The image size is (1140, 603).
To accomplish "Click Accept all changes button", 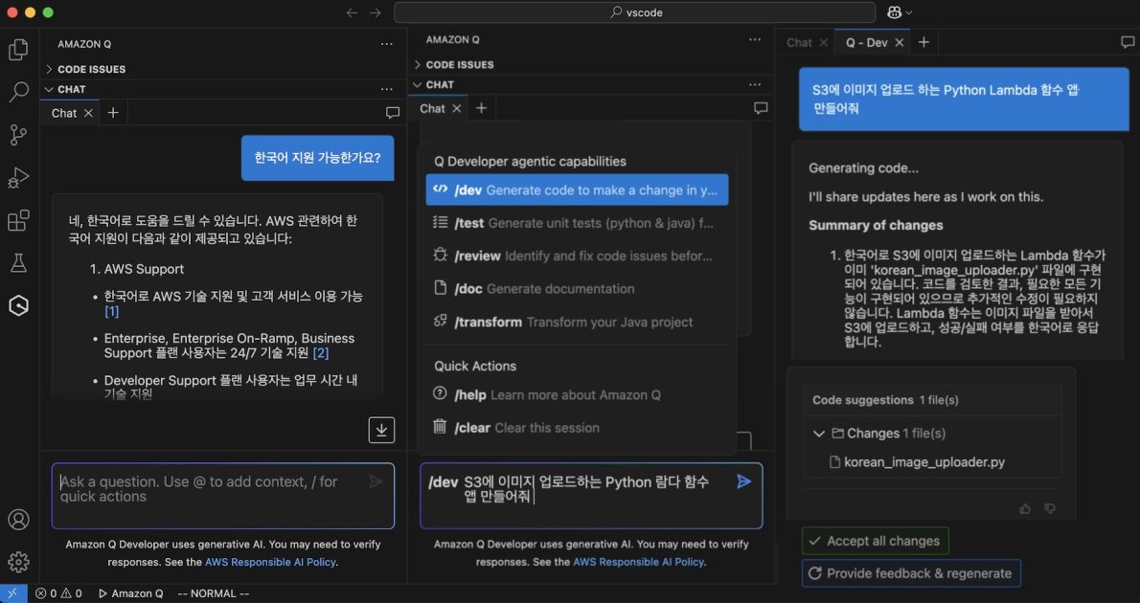I will tap(875, 541).
